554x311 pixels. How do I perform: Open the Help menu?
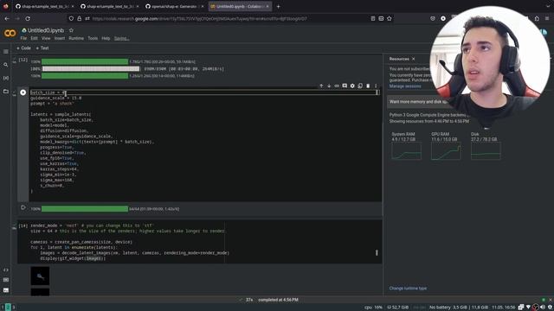coord(106,38)
